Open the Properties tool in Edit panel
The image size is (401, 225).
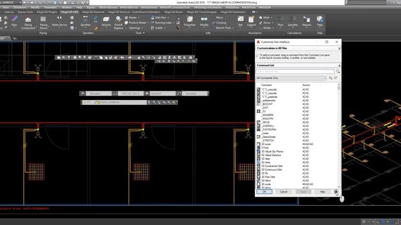[189, 21]
